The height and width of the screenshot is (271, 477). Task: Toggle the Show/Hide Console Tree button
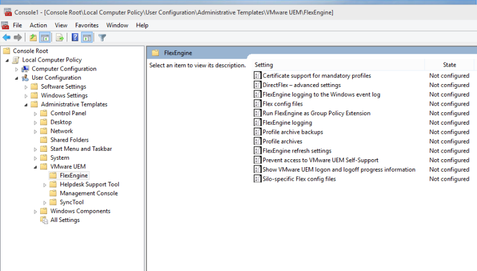pos(45,38)
